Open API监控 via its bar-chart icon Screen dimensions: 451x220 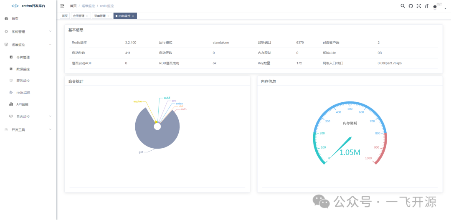pyautogui.click(x=11, y=104)
